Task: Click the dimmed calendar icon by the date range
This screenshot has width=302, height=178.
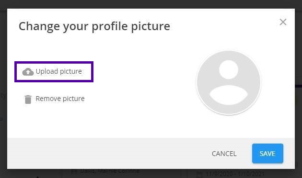Action: click(199, 174)
